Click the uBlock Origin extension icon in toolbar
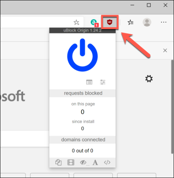 point(109,22)
